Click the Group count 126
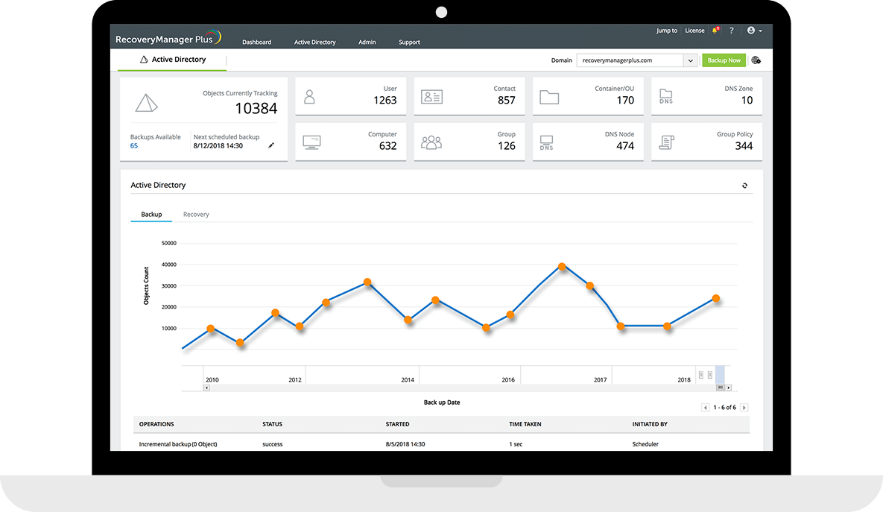883x512 pixels. pyautogui.click(x=506, y=146)
